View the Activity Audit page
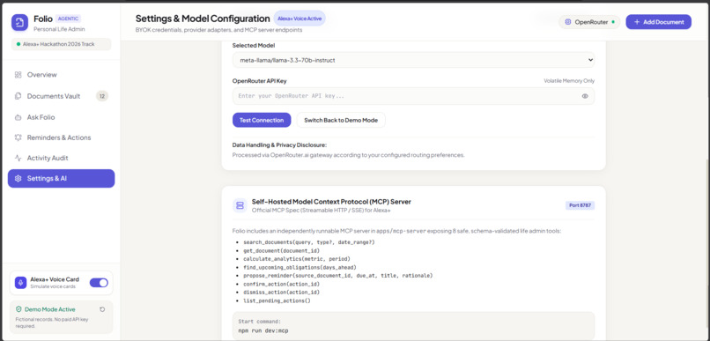Screen dimensions: 710x341 click(61, 158)
